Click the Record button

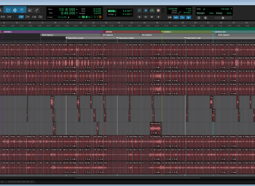point(158,11)
